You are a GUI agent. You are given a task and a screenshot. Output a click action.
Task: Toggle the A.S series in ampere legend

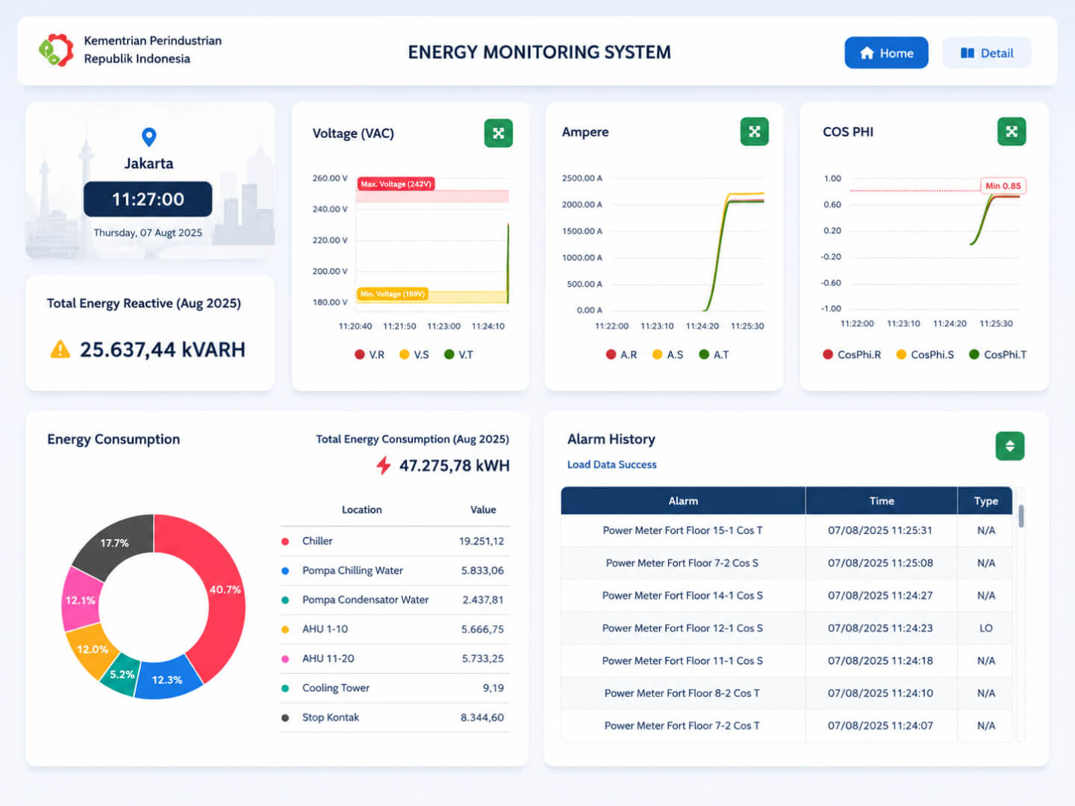667,354
